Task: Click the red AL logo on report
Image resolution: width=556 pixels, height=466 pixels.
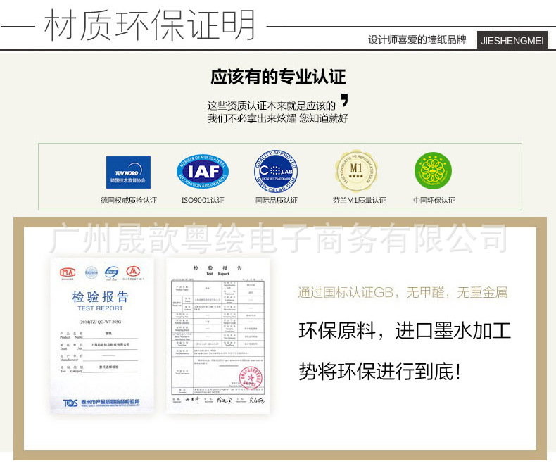Action: [x=133, y=272]
